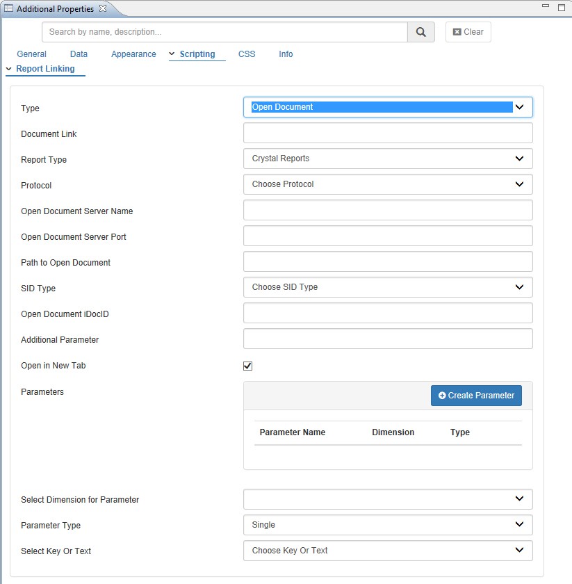Uncheck the Open in New Tab checkbox
The image size is (572, 584).
coord(248,366)
